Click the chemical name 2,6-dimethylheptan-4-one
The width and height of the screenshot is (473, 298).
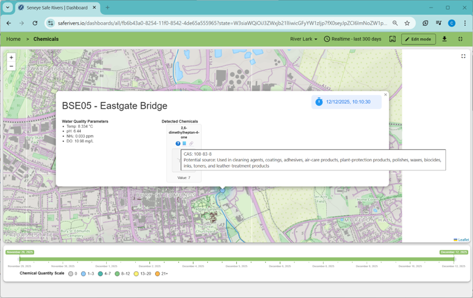184,132
